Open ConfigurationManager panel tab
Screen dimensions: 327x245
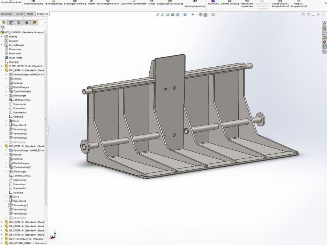coord(19,23)
